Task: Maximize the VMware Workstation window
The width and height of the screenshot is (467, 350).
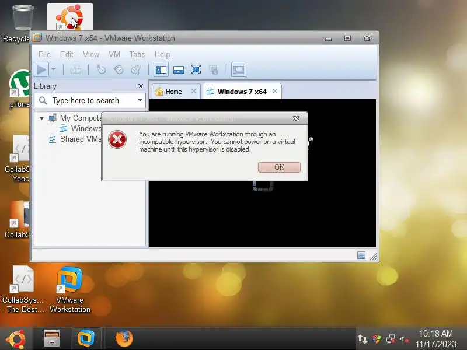Action: tap(347, 38)
